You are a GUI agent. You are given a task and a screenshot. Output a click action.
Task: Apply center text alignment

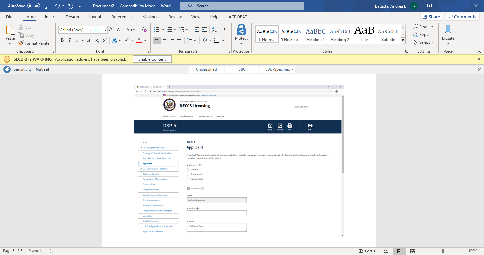tap(164, 40)
